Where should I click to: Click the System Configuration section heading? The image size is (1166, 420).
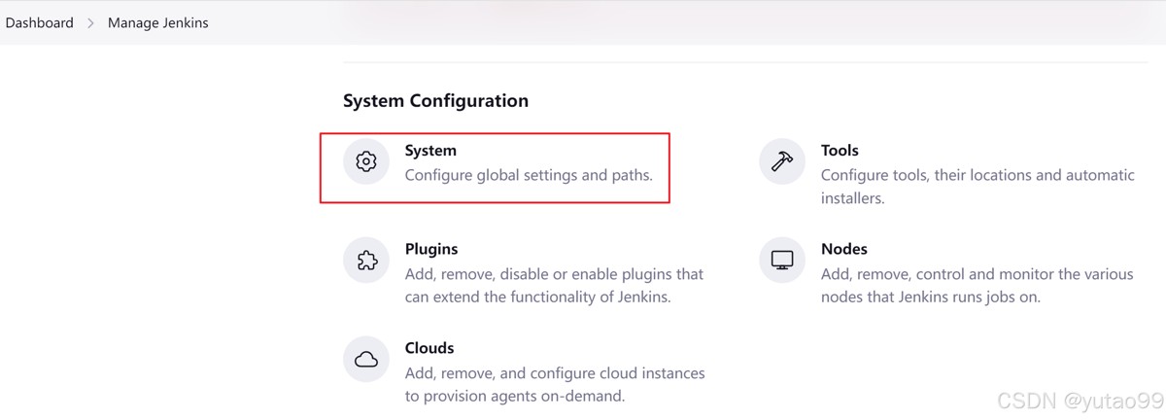tap(435, 101)
